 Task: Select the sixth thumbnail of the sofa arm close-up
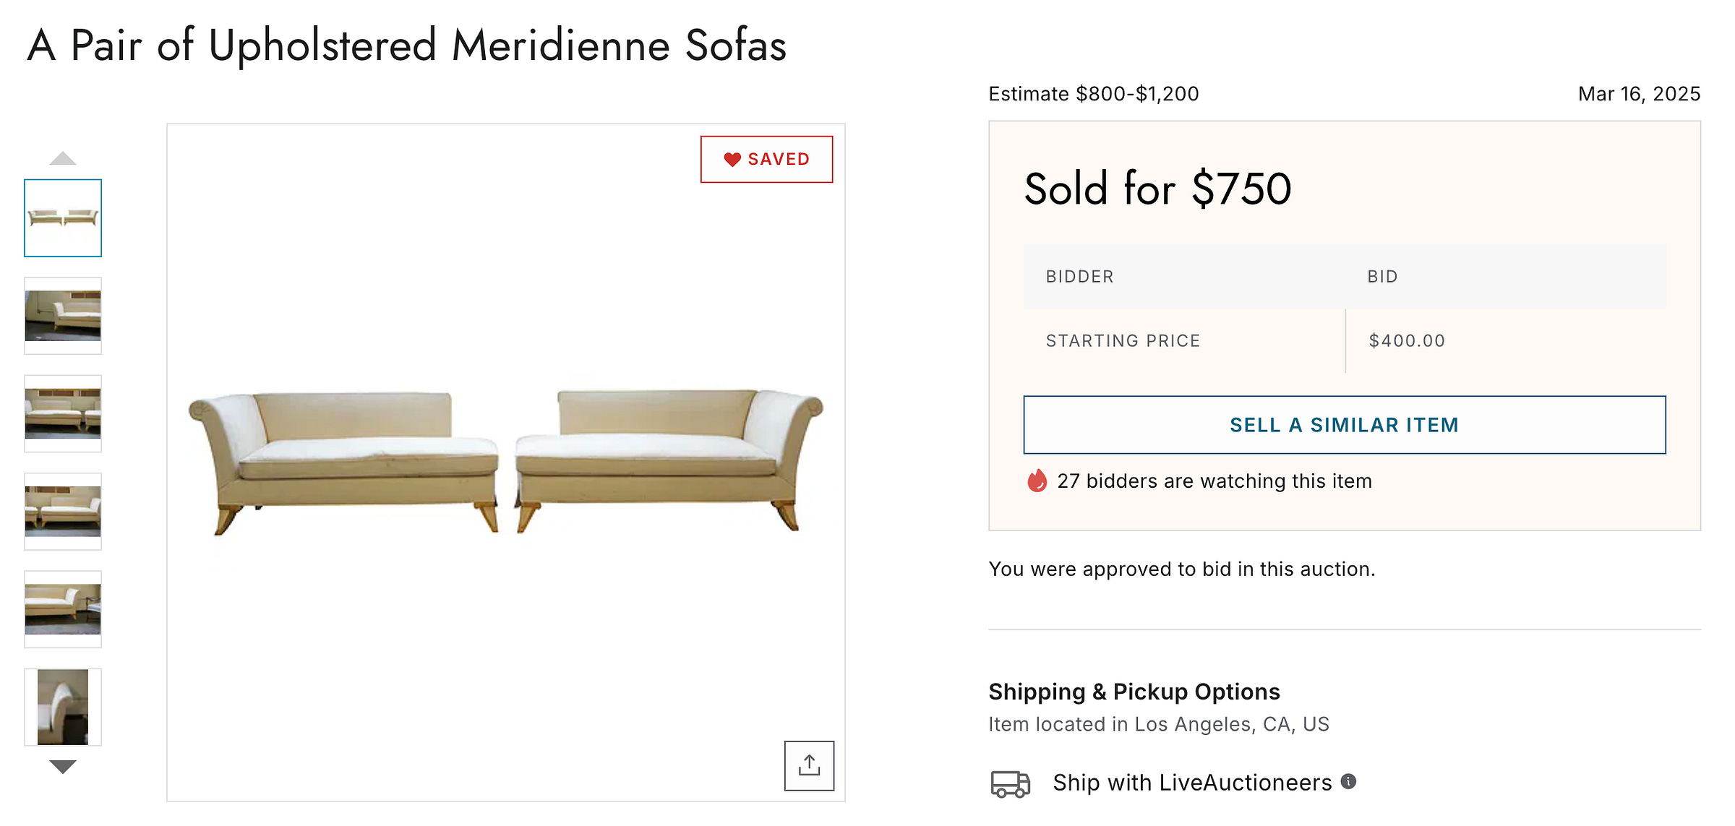63,707
